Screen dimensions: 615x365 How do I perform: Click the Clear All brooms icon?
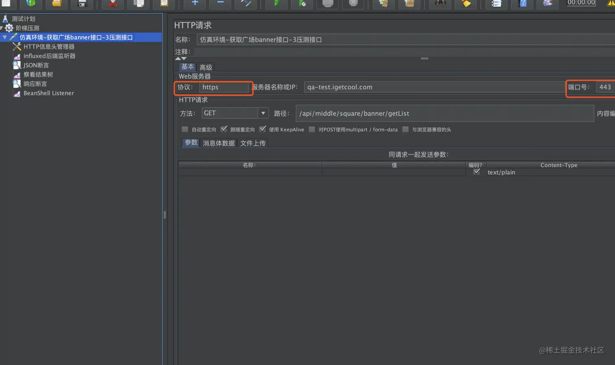(x=409, y=3)
